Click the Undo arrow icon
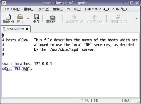The height and width of the screenshot is (104, 141). click(74, 17)
